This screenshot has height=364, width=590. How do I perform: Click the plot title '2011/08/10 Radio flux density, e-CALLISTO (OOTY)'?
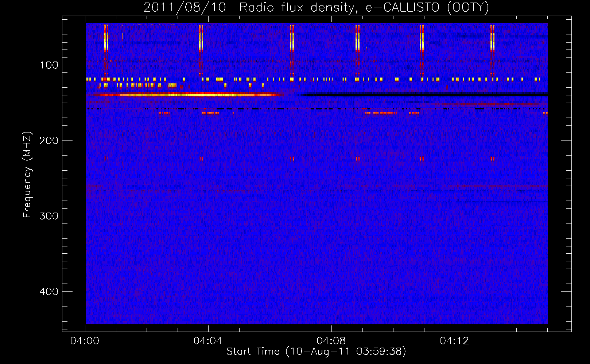click(x=316, y=8)
